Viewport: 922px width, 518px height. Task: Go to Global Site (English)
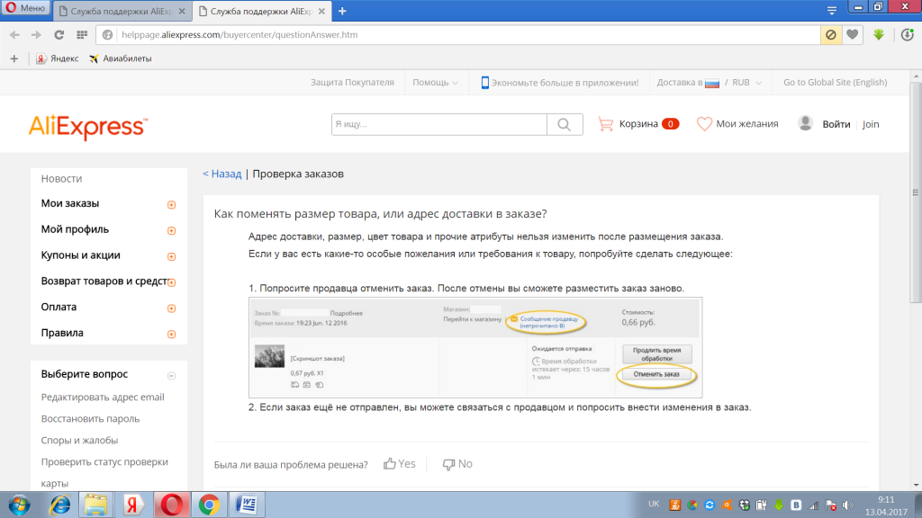click(835, 82)
